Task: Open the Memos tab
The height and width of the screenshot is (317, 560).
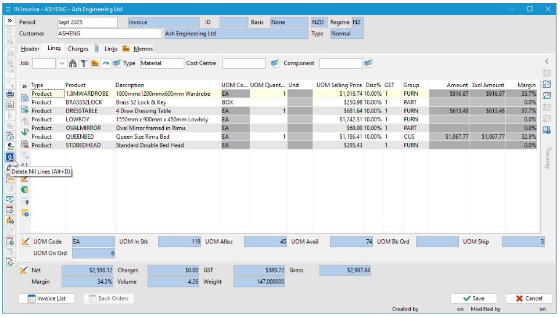Action: click(x=143, y=49)
